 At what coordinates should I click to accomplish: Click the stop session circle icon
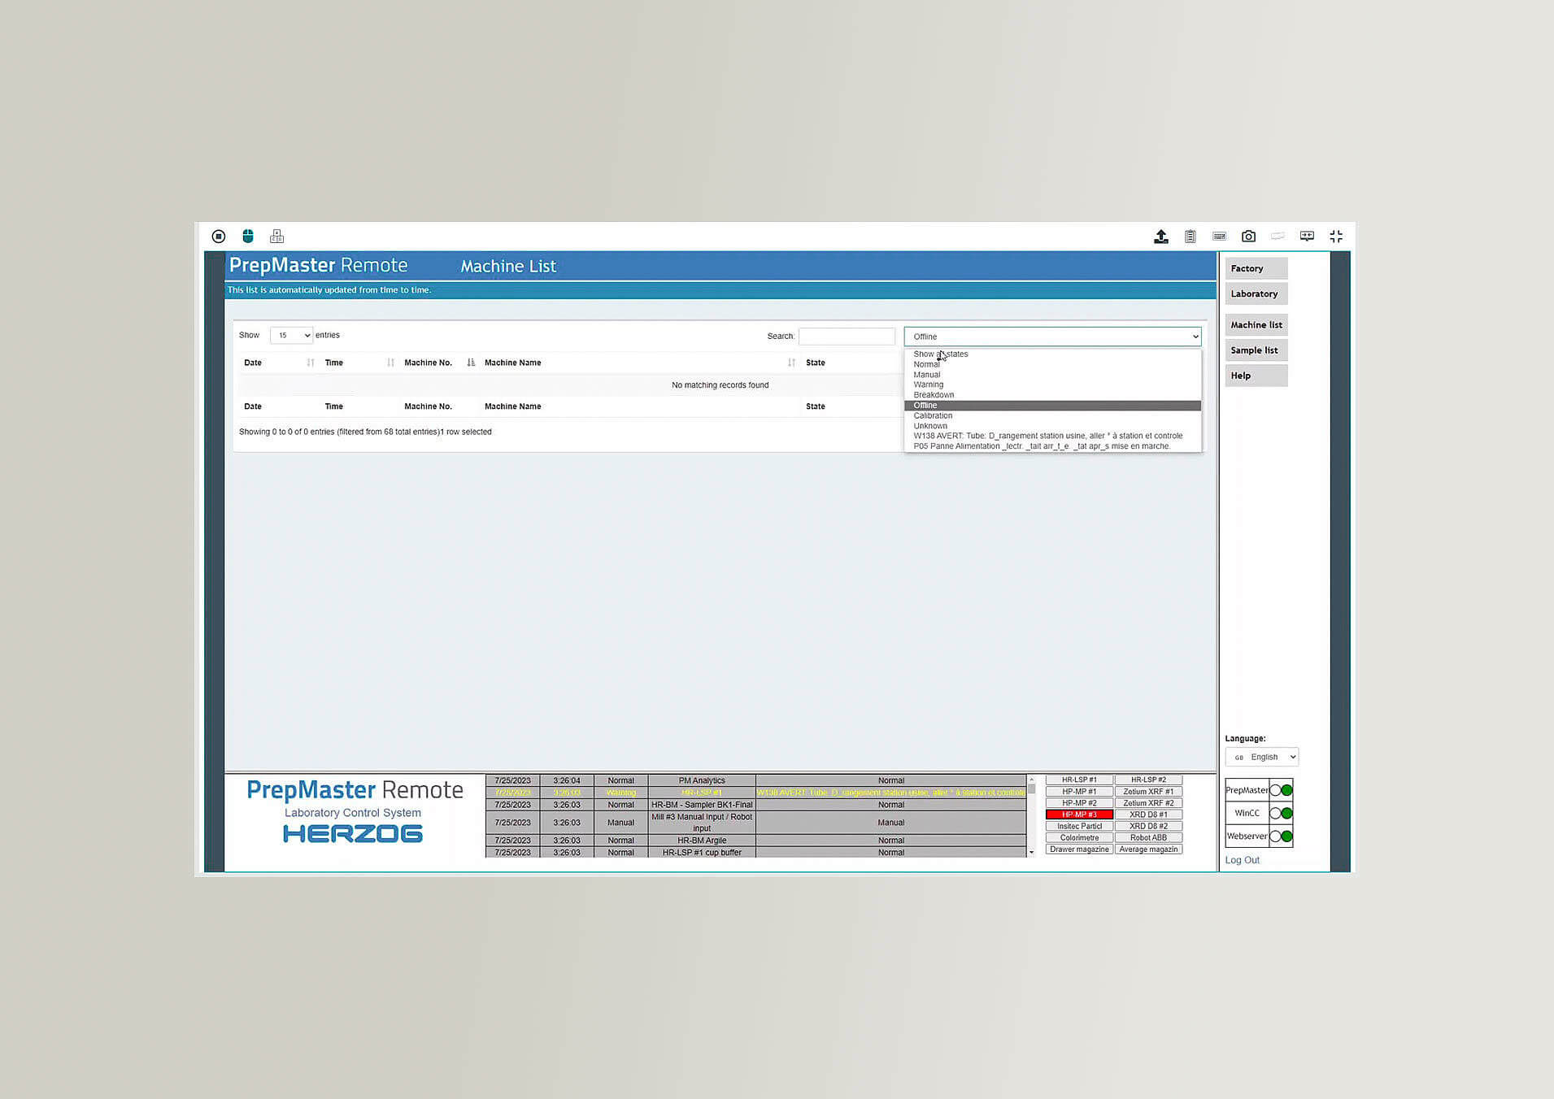(219, 237)
